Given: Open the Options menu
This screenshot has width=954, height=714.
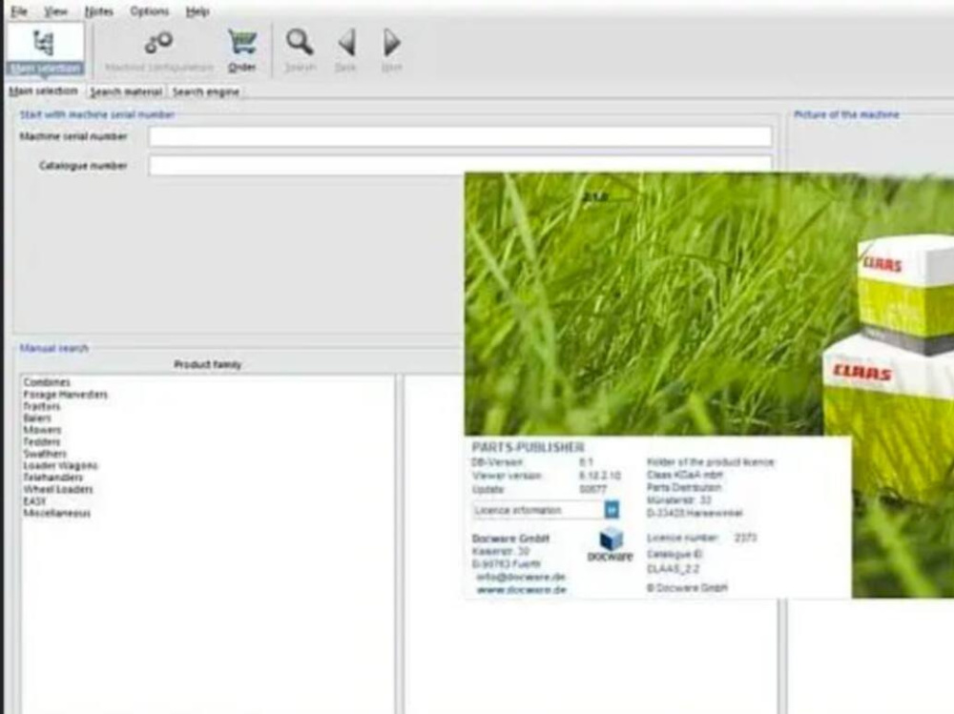Looking at the screenshot, I should tap(149, 10).
